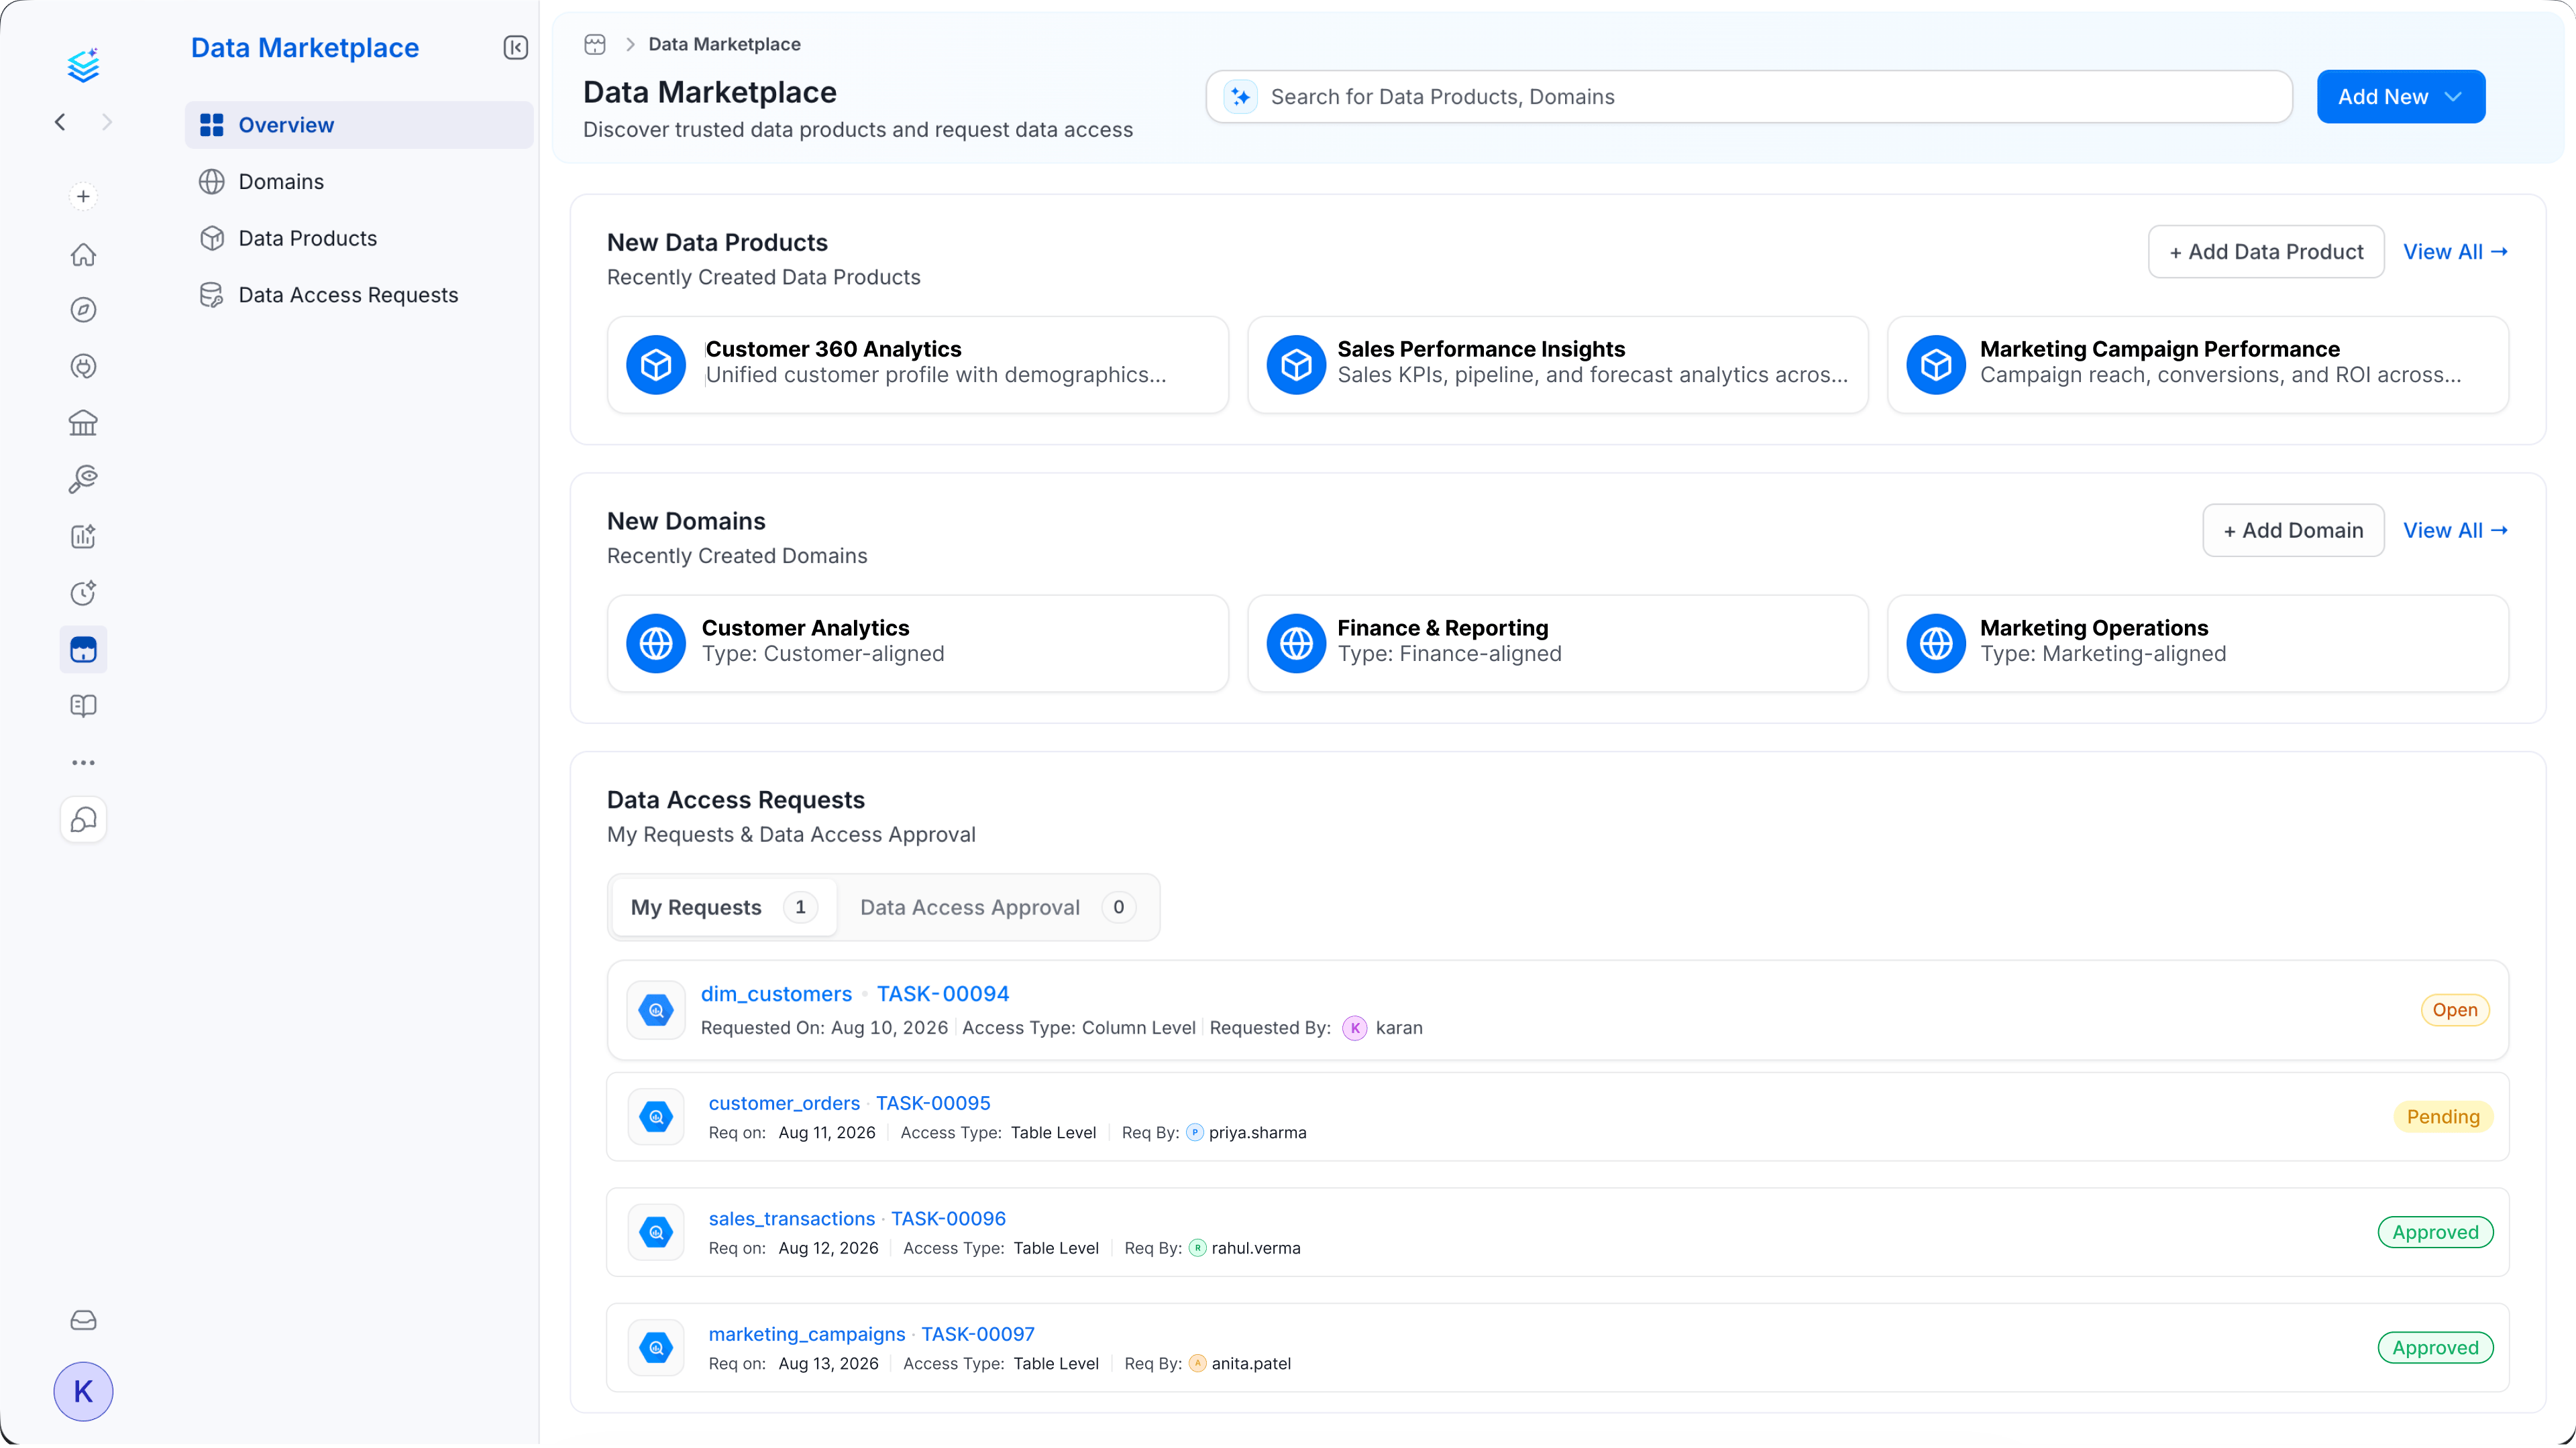Click the Finance & Reporting globe icon
2576x1448 pixels.
(x=1296, y=644)
